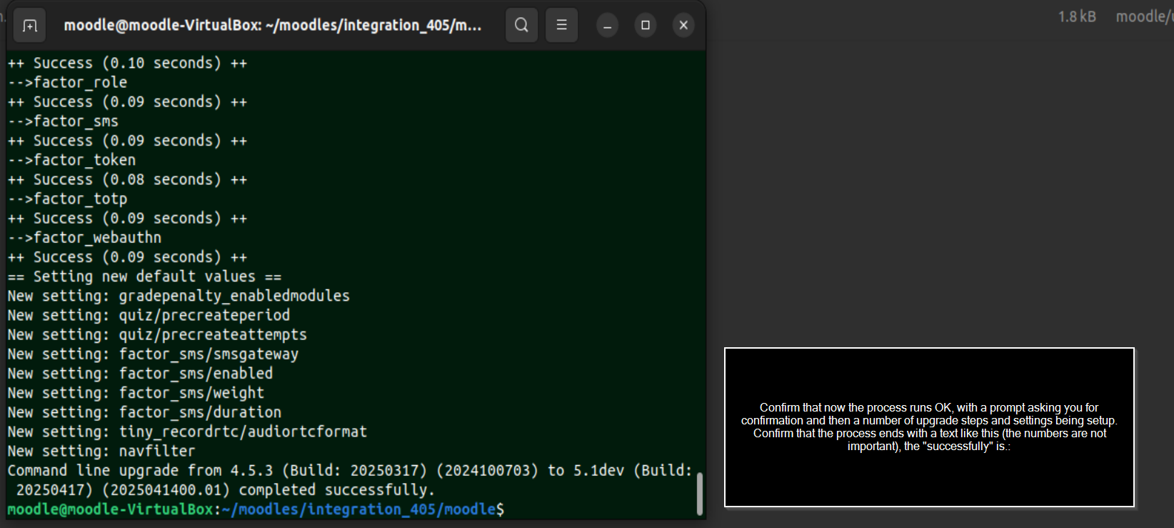The height and width of the screenshot is (528, 1174).
Task: Click 'Command line upgrade from 4.5.3' line
Action: [x=350, y=470]
